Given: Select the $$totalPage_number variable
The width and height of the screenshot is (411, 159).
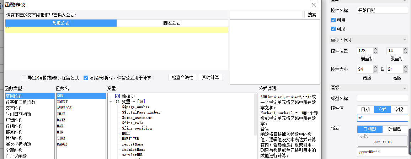Looking at the screenshot, I should tap(141, 112).
